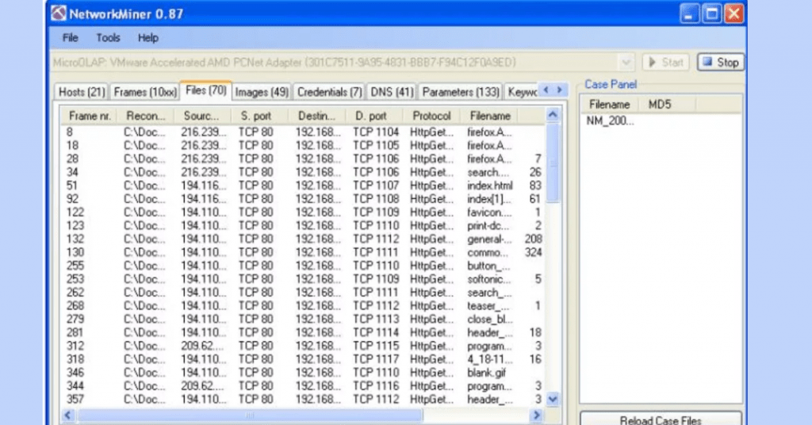Click the file list scroll down arrow
Screen dimensions: 812x425
(x=553, y=400)
